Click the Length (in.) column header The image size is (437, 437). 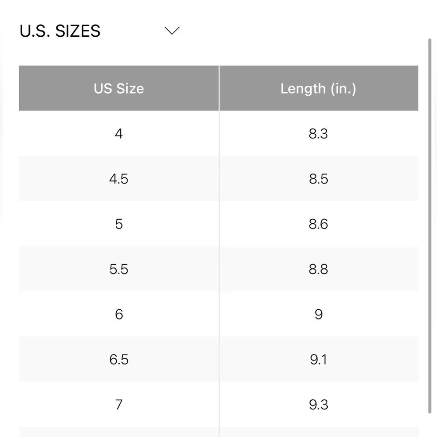(x=318, y=88)
